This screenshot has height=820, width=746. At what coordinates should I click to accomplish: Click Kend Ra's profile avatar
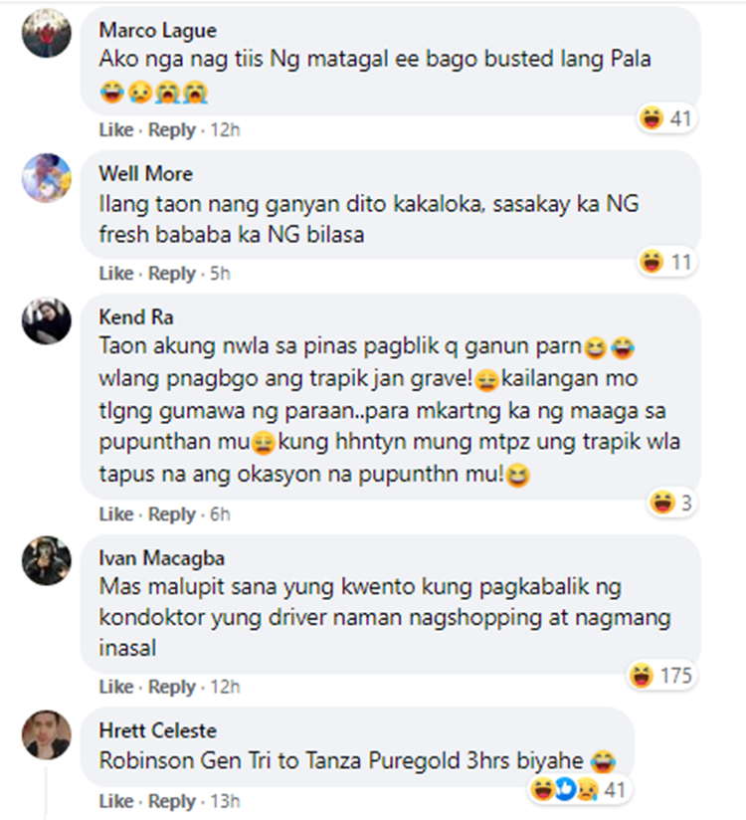click(x=47, y=321)
